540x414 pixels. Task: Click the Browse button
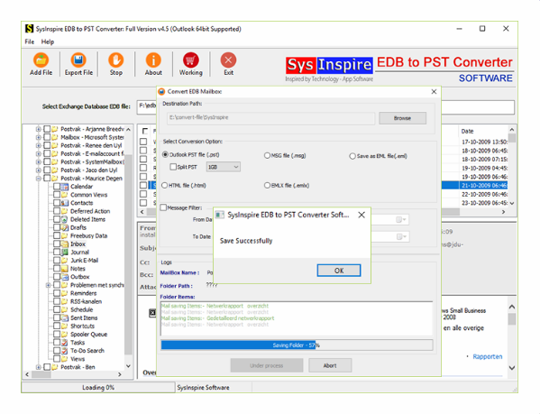[x=402, y=118]
